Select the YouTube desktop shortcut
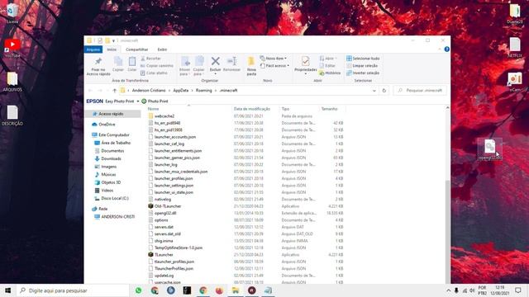 click(12, 48)
